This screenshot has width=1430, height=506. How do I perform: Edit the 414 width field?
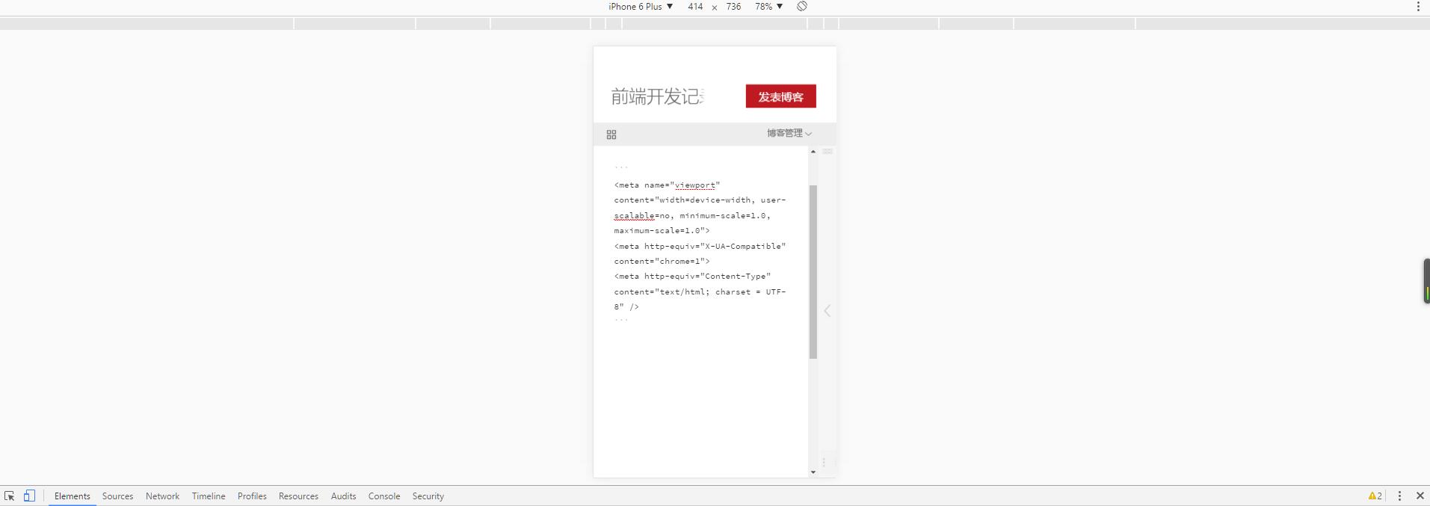coord(695,6)
